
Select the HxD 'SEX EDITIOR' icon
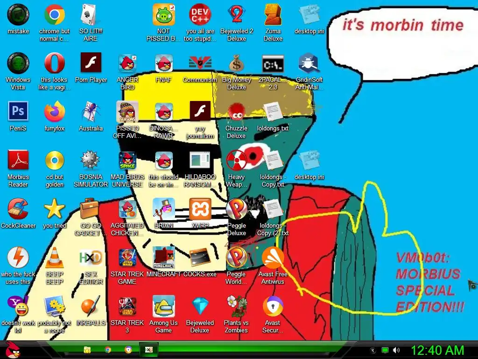pyautogui.click(x=91, y=258)
